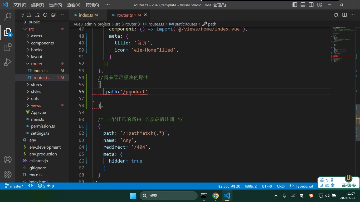360x202 pixels.
Task: Switch to the index.ts editor tab
Action: [88, 15]
